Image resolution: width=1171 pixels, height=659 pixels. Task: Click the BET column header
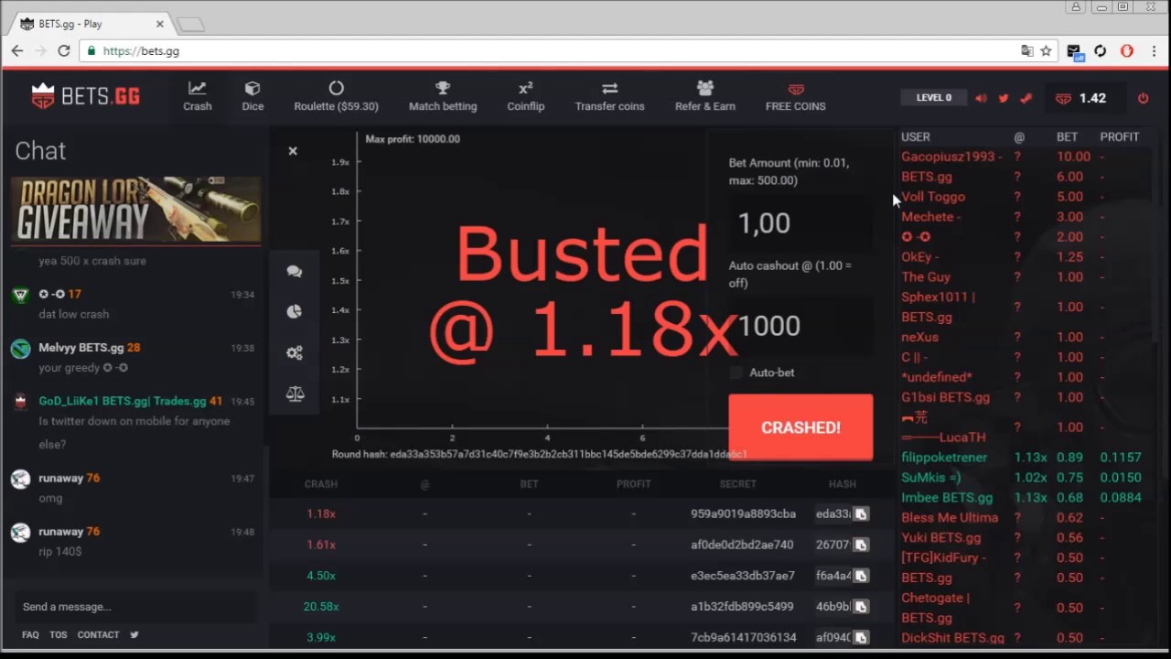(1067, 137)
